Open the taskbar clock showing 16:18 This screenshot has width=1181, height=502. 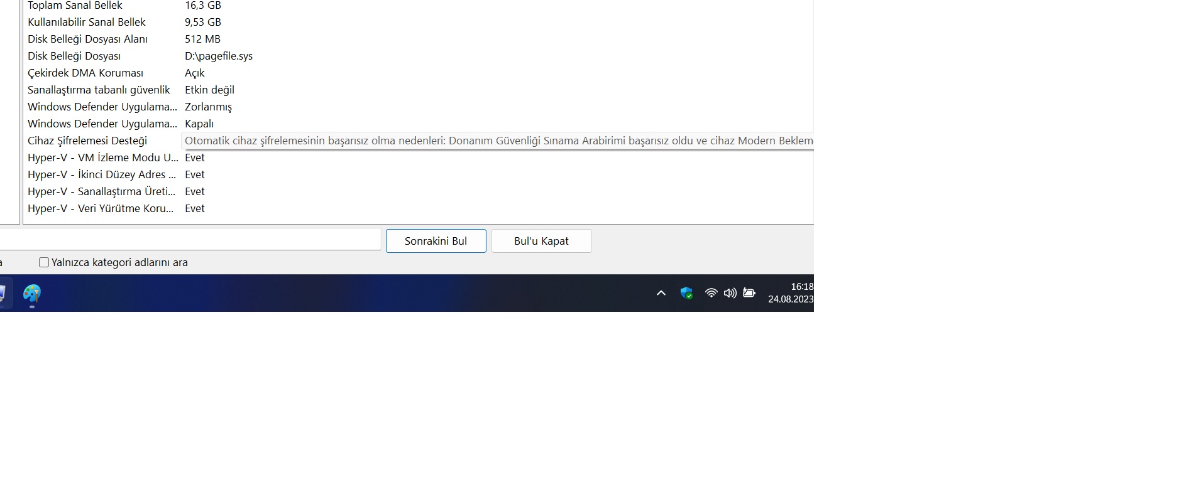(x=791, y=293)
